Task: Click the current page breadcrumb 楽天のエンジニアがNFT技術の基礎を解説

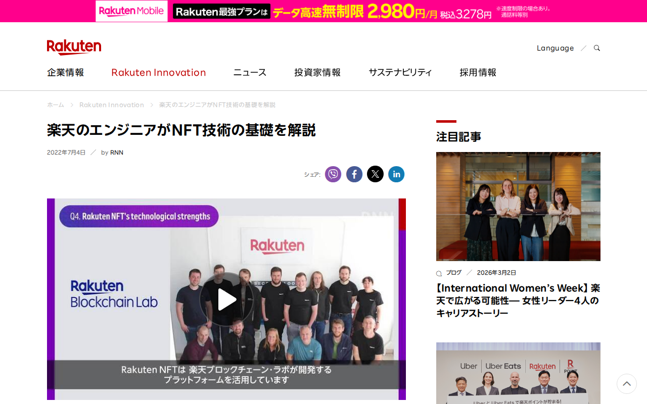Action: pos(217,105)
